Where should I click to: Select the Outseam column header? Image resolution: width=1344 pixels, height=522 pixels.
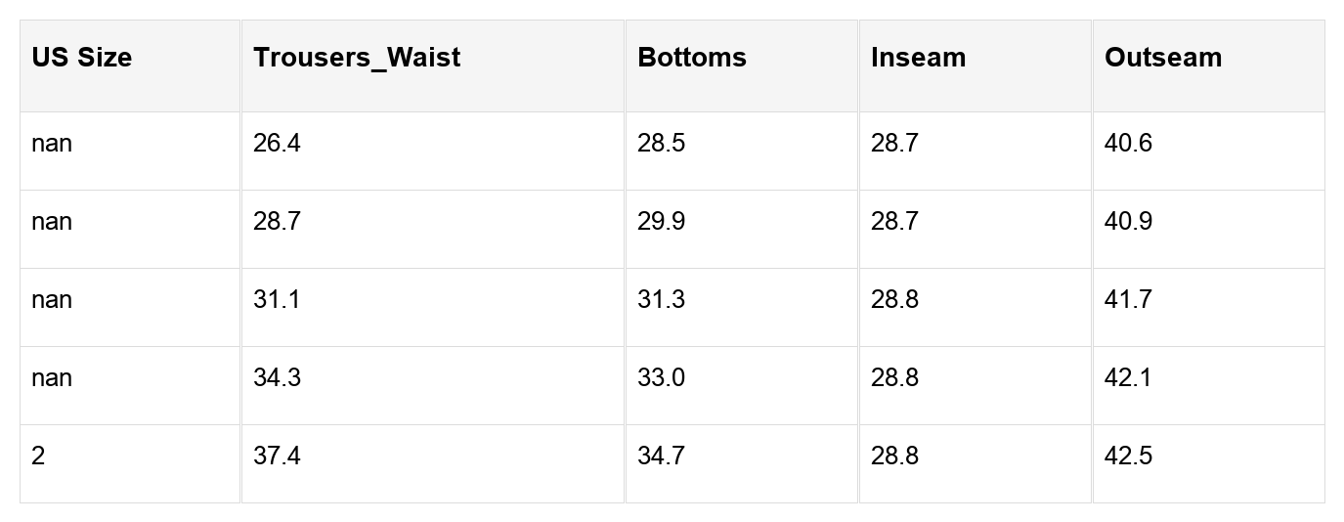[x=1163, y=58]
